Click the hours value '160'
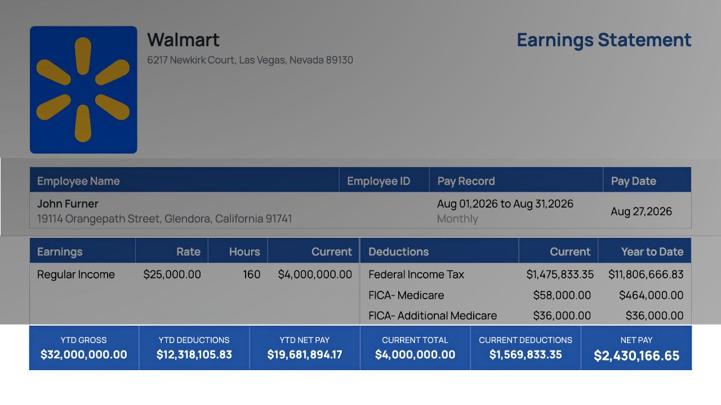The image size is (721, 405). 251,274
